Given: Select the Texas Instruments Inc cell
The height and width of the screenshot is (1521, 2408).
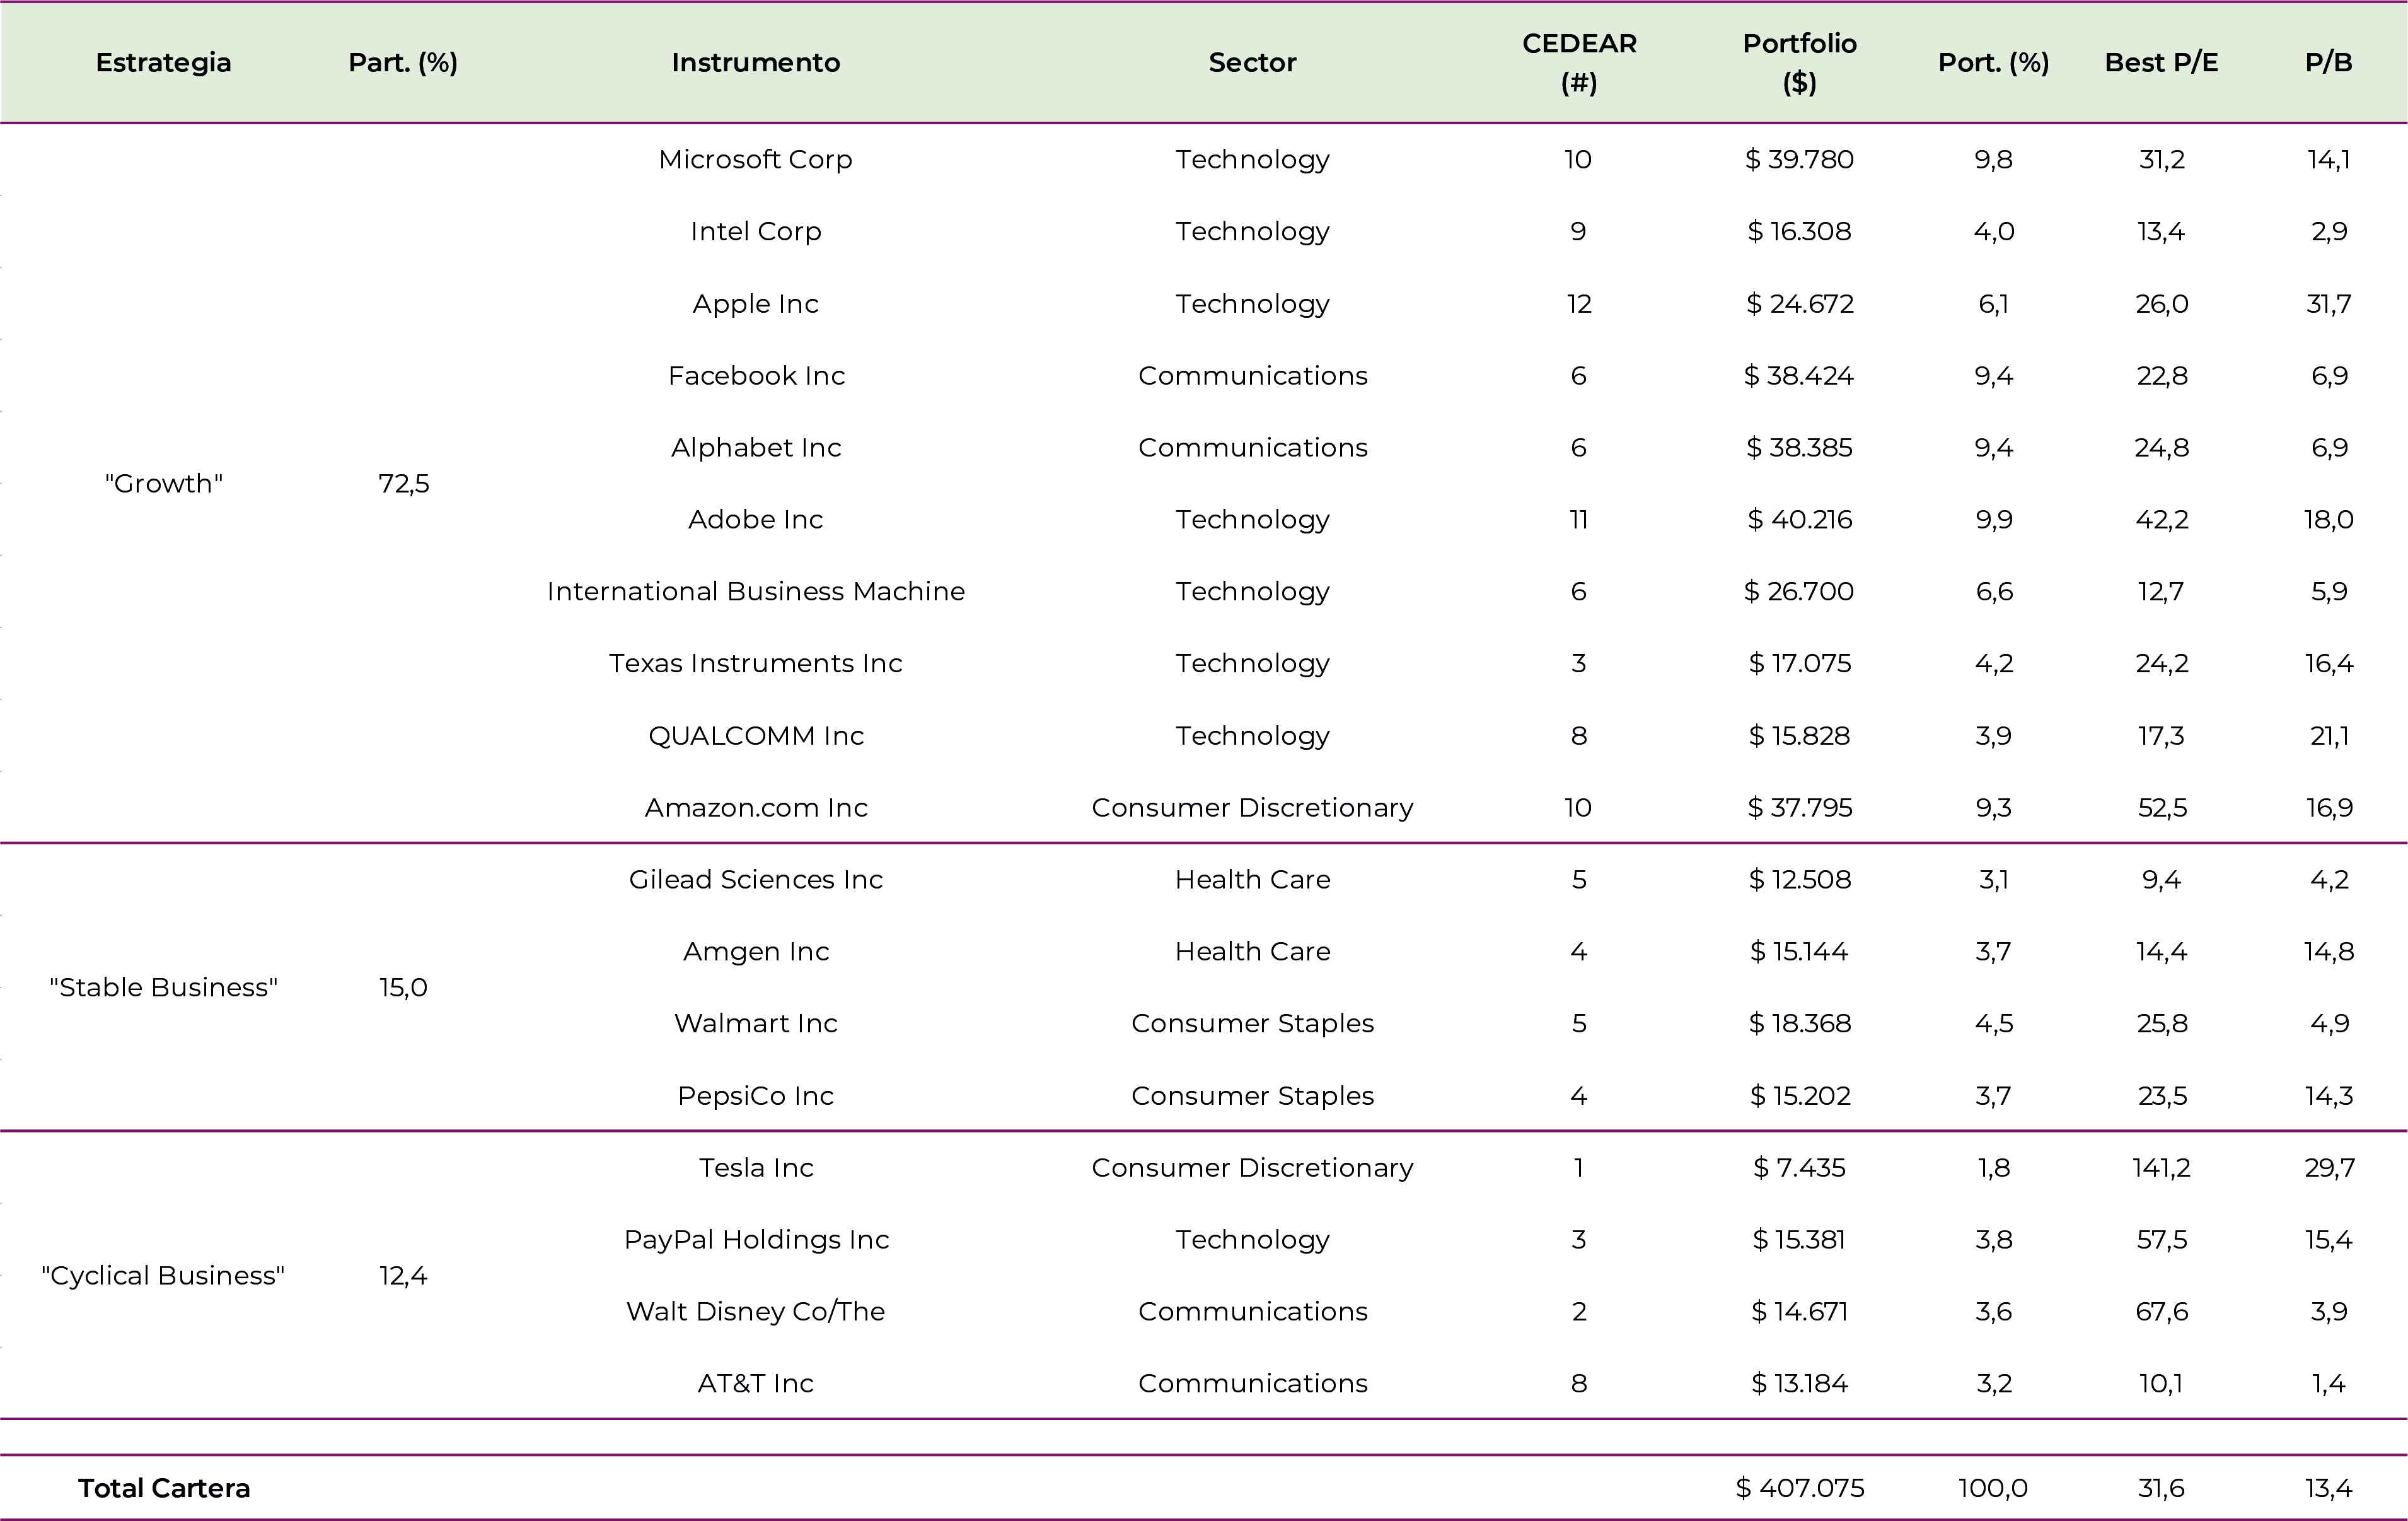Looking at the screenshot, I should pyautogui.click(x=755, y=663).
